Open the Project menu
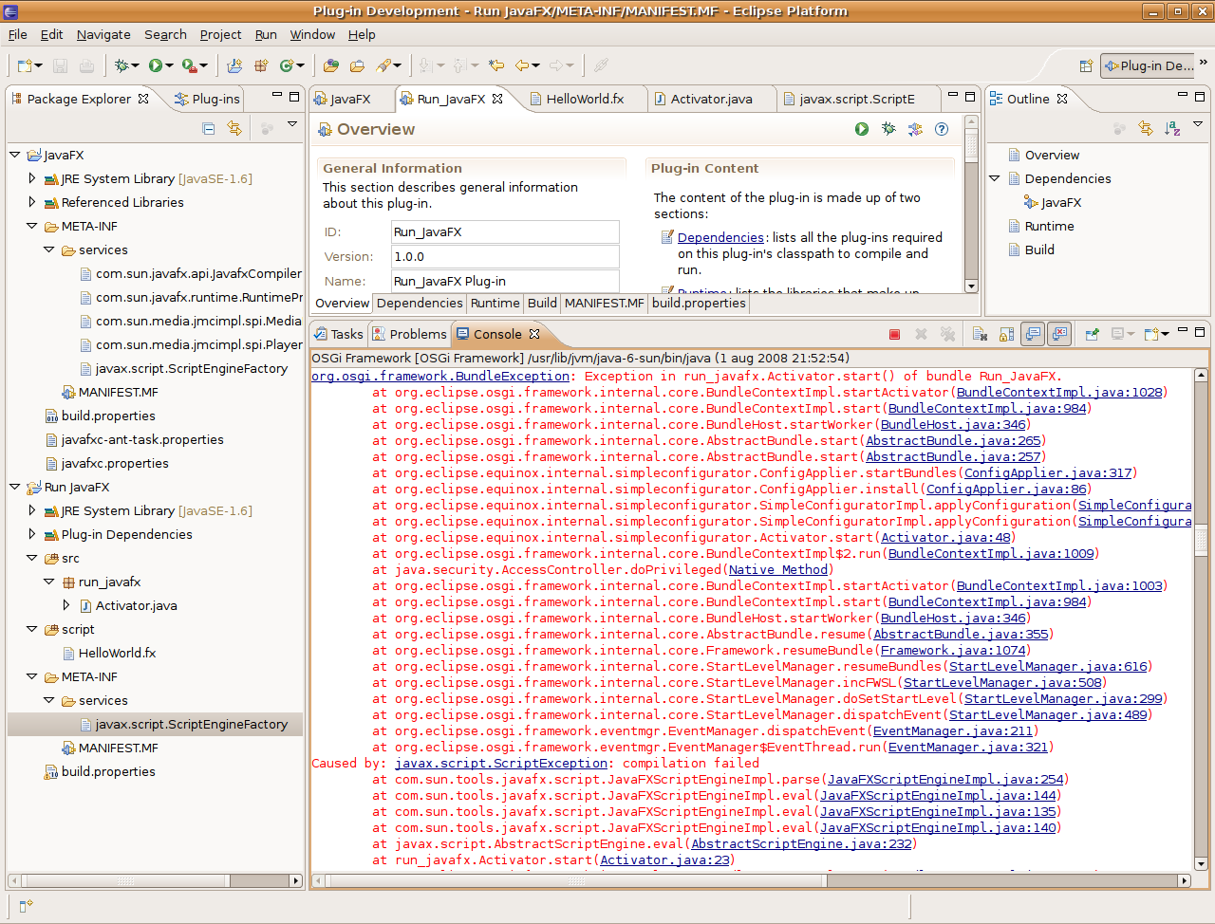 [220, 34]
